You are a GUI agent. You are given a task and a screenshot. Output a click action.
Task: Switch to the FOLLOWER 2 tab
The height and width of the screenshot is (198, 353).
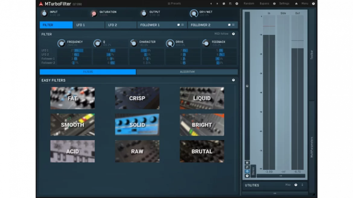[x=212, y=25]
